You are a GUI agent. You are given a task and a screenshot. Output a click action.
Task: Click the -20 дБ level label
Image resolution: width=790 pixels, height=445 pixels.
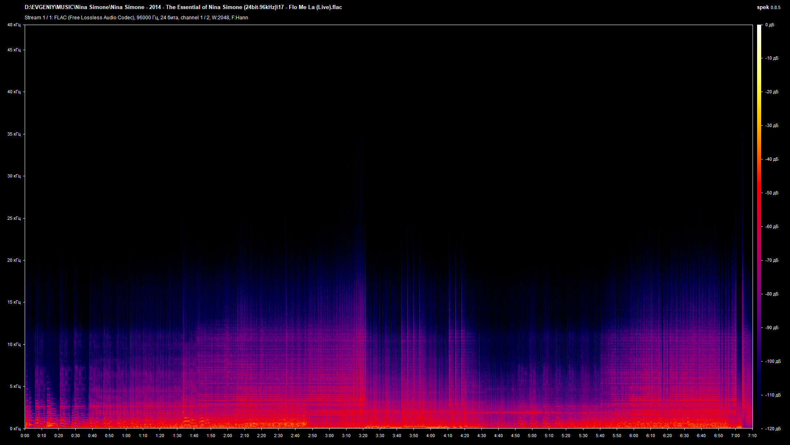pyautogui.click(x=772, y=92)
